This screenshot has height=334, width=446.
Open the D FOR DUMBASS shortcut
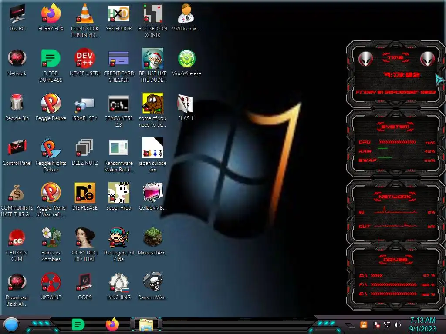click(x=51, y=65)
